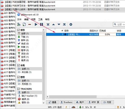Click the 0.0% progress bar
Viewport: 125px width, 109px height.
pyautogui.click(x=108, y=34)
